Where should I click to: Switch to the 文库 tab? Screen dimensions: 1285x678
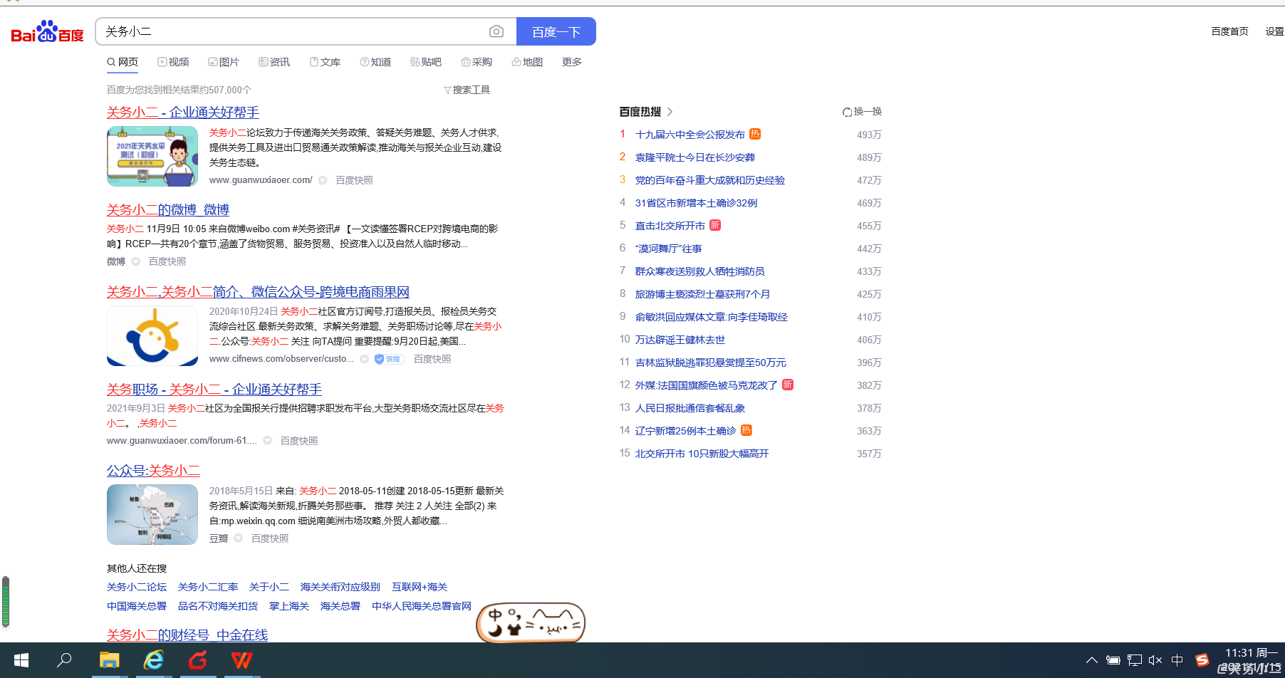point(325,62)
